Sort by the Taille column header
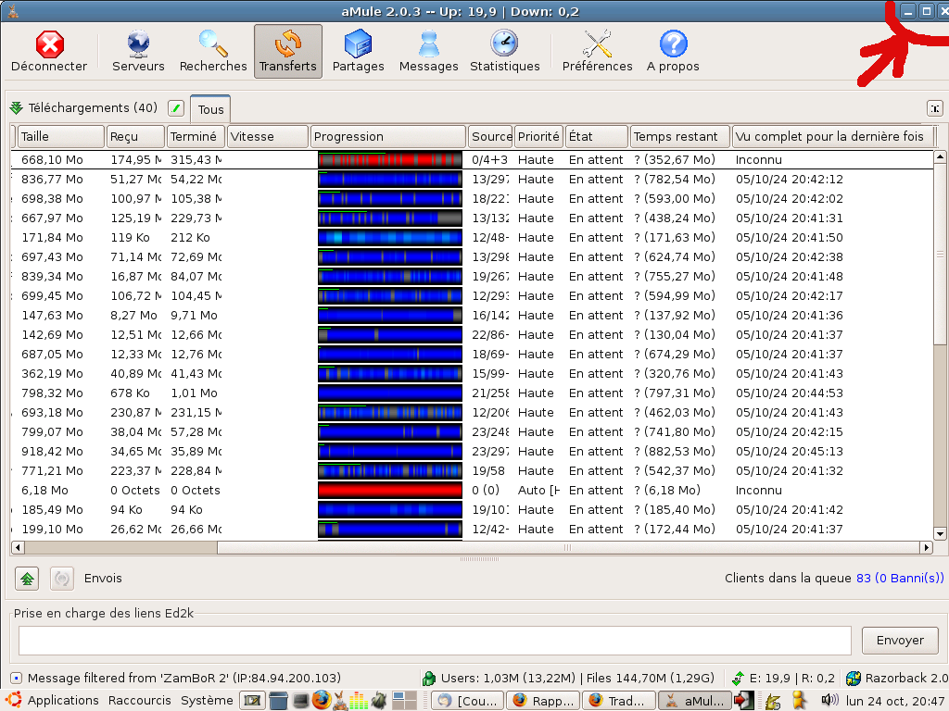Viewport: 949px width, 711px height. tap(60, 136)
